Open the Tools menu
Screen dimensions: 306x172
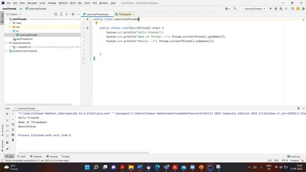87,3
